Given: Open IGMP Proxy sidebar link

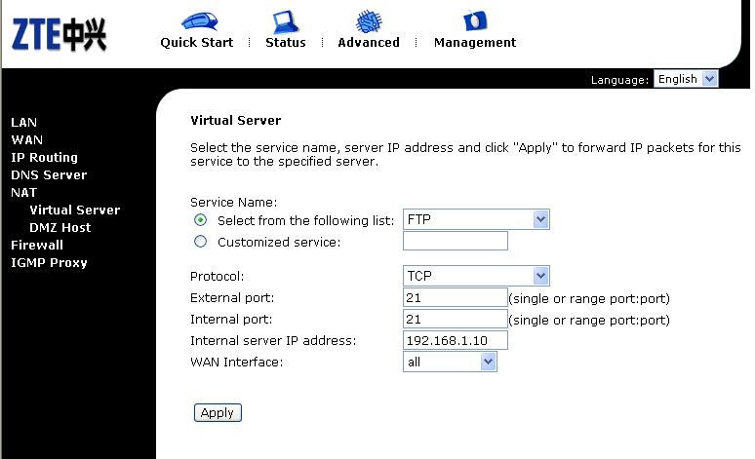Looking at the screenshot, I should coord(49,263).
